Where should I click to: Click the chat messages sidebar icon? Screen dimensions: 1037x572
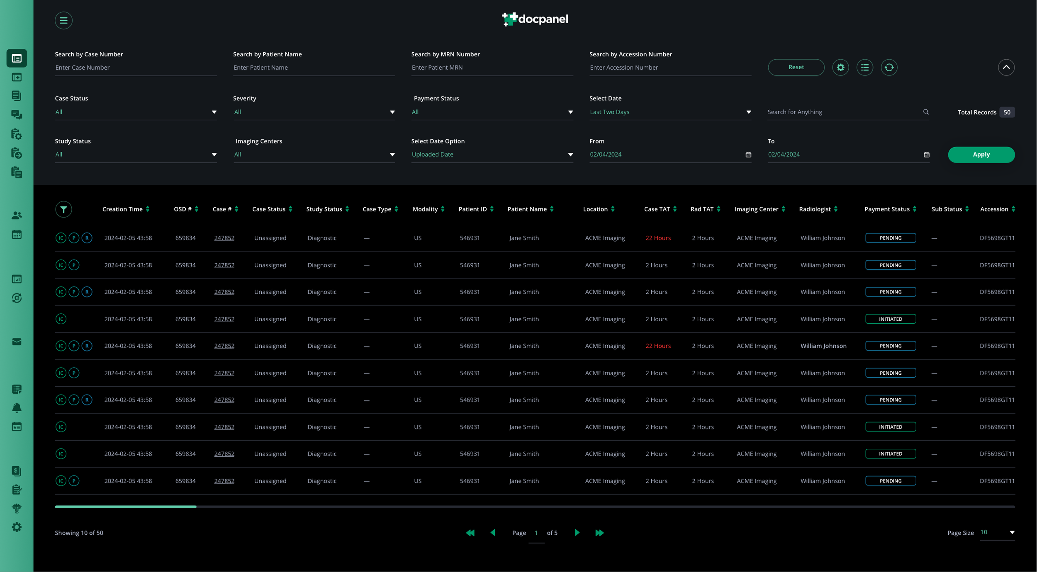click(17, 115)
